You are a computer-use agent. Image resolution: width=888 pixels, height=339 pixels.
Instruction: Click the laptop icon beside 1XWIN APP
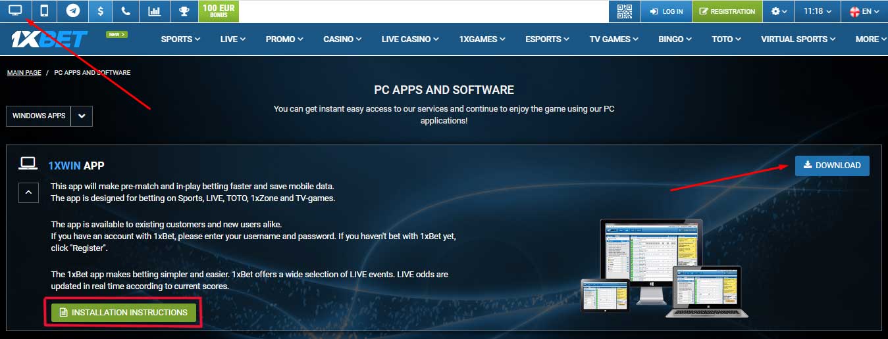point(28,163)
